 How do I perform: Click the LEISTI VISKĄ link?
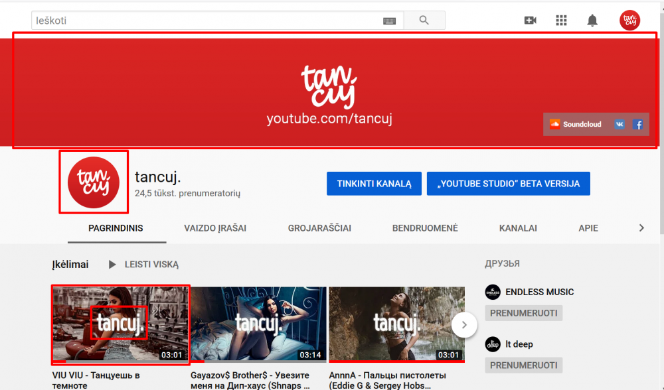point(151,265)
